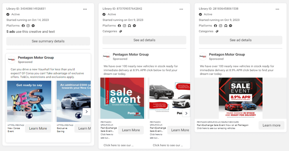Open Pentagon logo avatar in ad 281836458061538

click(x=203, y=56)
